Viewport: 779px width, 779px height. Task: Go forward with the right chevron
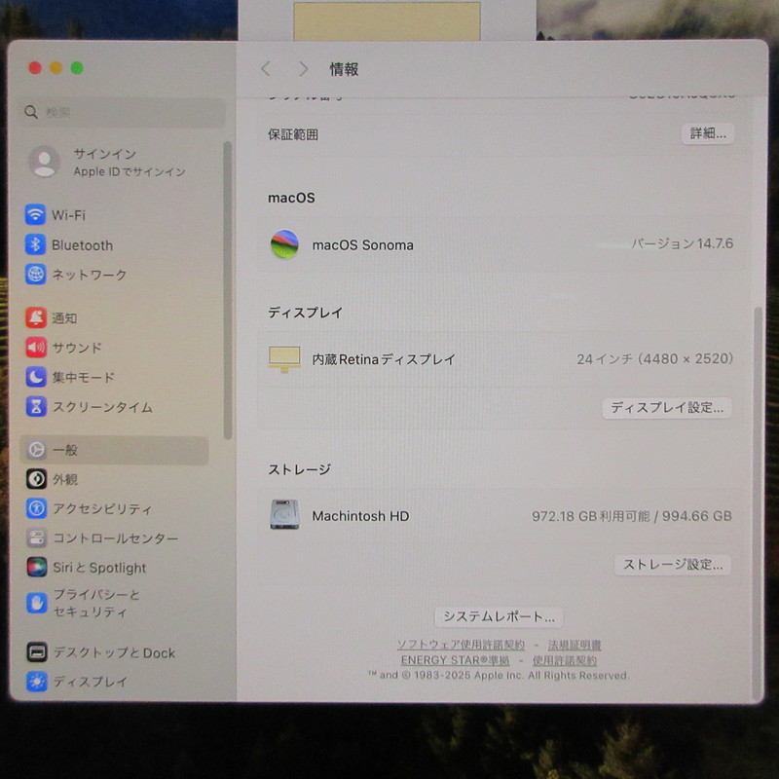pos(303,69)
